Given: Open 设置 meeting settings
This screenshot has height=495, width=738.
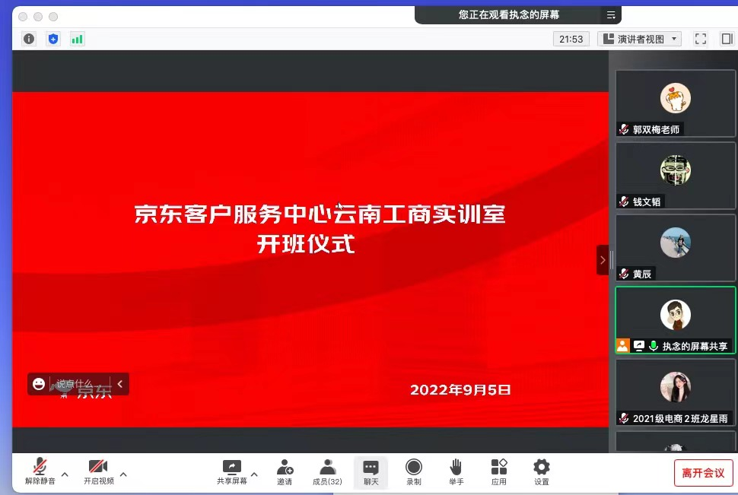Looking at the screenshot, I should click(541, 471).
